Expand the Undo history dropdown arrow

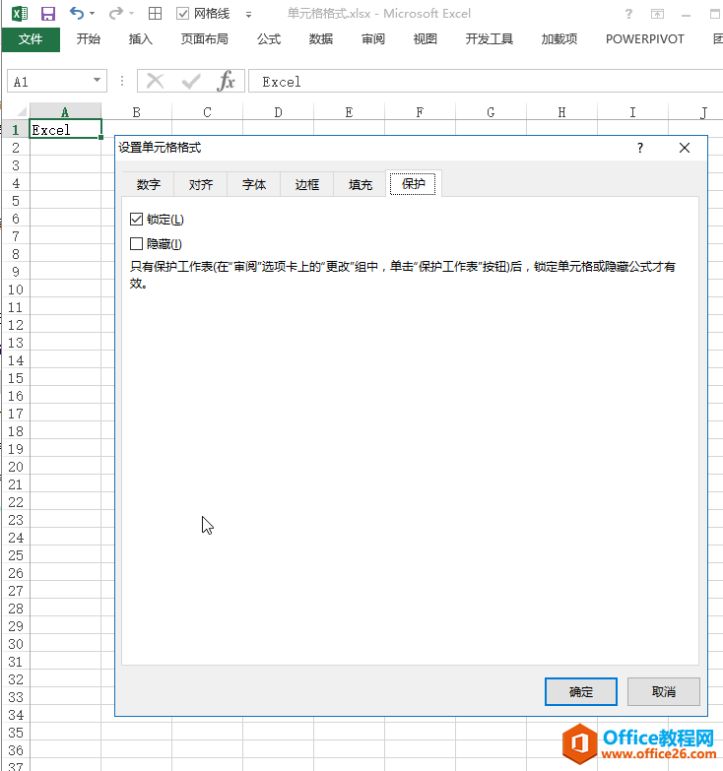tap(93, 14)
